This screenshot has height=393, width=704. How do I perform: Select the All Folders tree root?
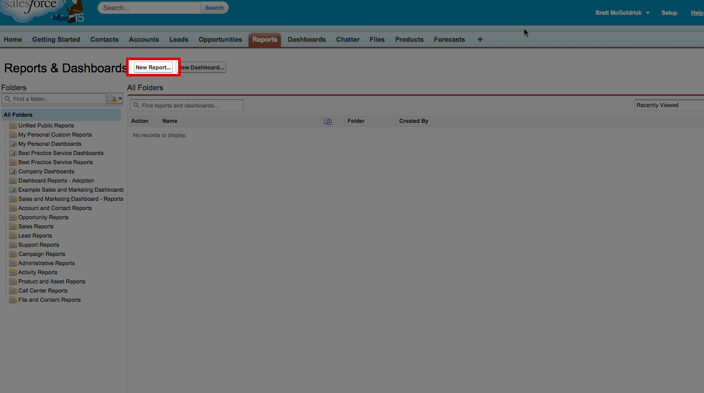point(61,115)
